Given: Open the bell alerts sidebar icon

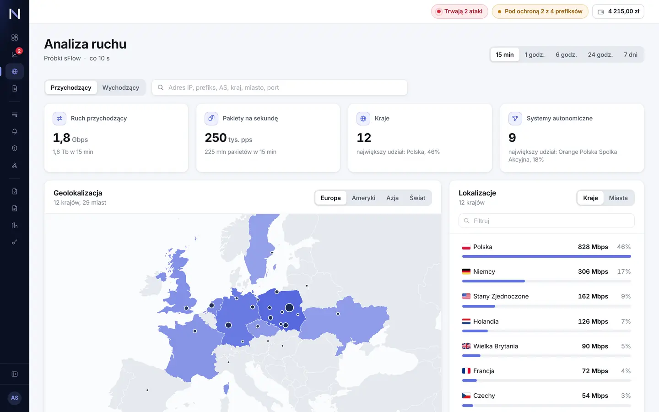Looking at the screenshot, I should pyautogui.click(x=15, y=131).
